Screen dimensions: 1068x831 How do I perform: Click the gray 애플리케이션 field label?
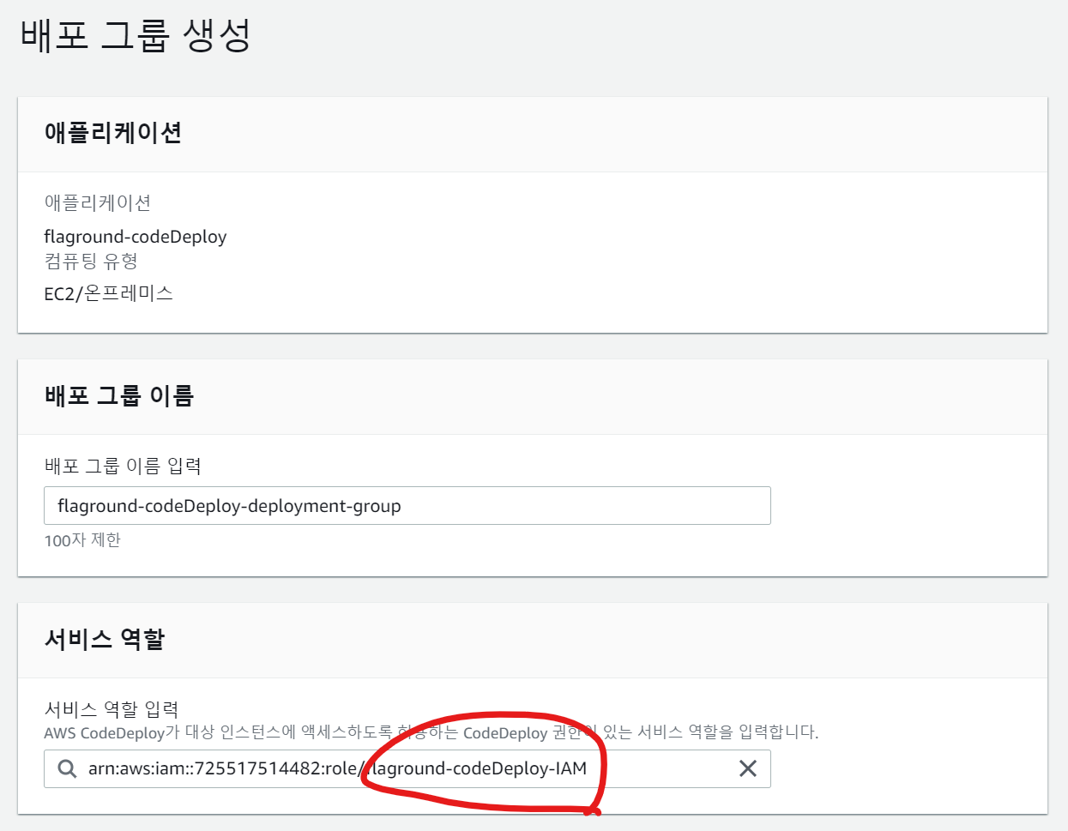(98, 203)
